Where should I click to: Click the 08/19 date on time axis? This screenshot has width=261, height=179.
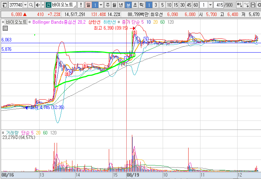133,175
